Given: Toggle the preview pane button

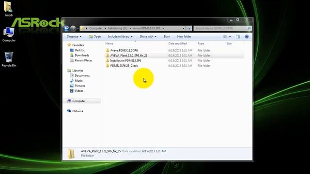Looking at the screenshot, I should (x=238, y=37).
